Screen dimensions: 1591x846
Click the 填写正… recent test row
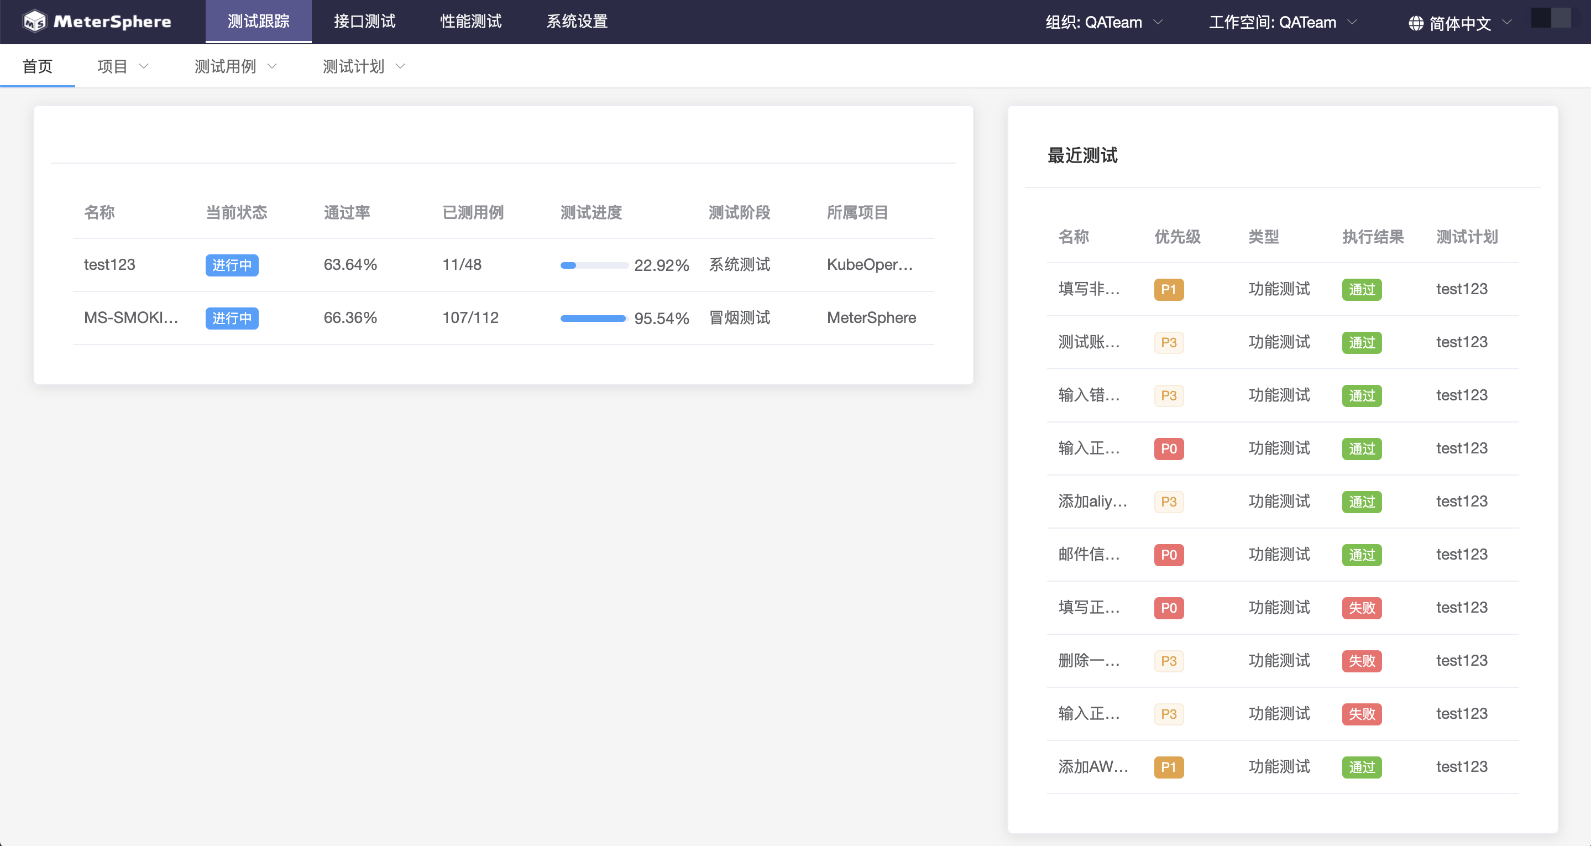[x=1283, y=608]
